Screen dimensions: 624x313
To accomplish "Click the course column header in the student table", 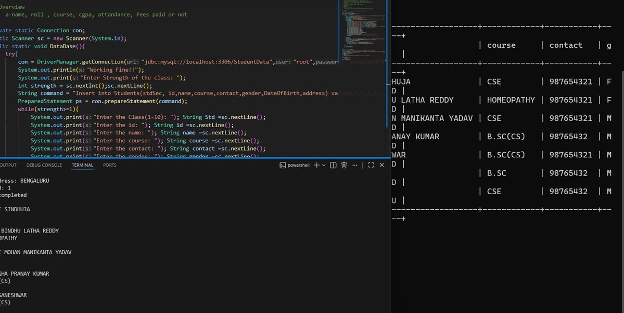I will tap(501, 45).
